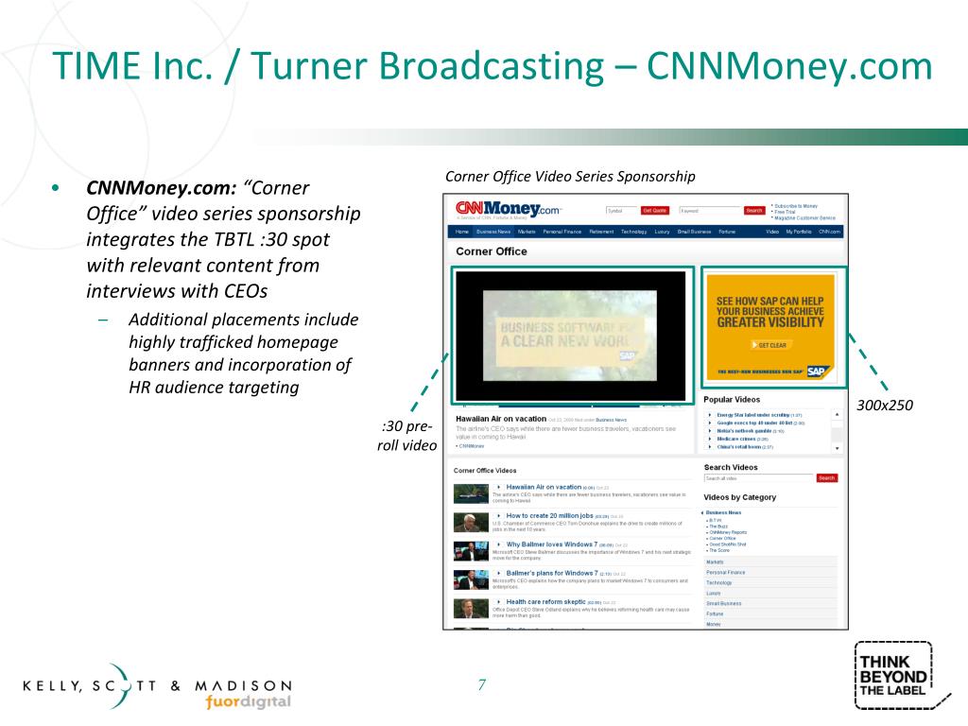Click play arrow beside Health care reform skeptic
This screenshot has height=726, width=968.
[499, 602]
